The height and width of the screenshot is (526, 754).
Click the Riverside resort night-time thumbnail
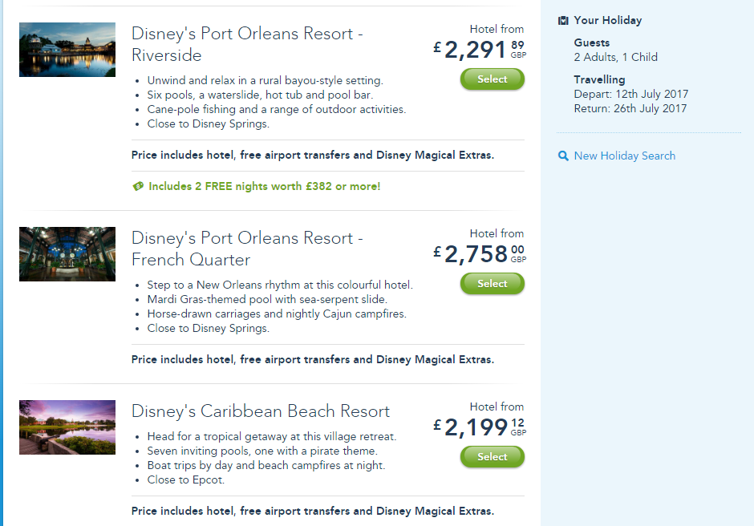point(67,50)
